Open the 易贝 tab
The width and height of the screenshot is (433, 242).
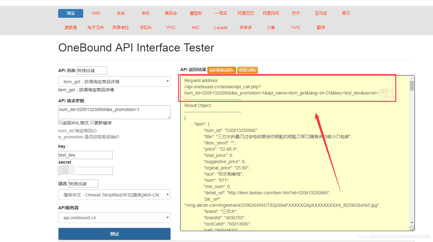pos(346,13)
